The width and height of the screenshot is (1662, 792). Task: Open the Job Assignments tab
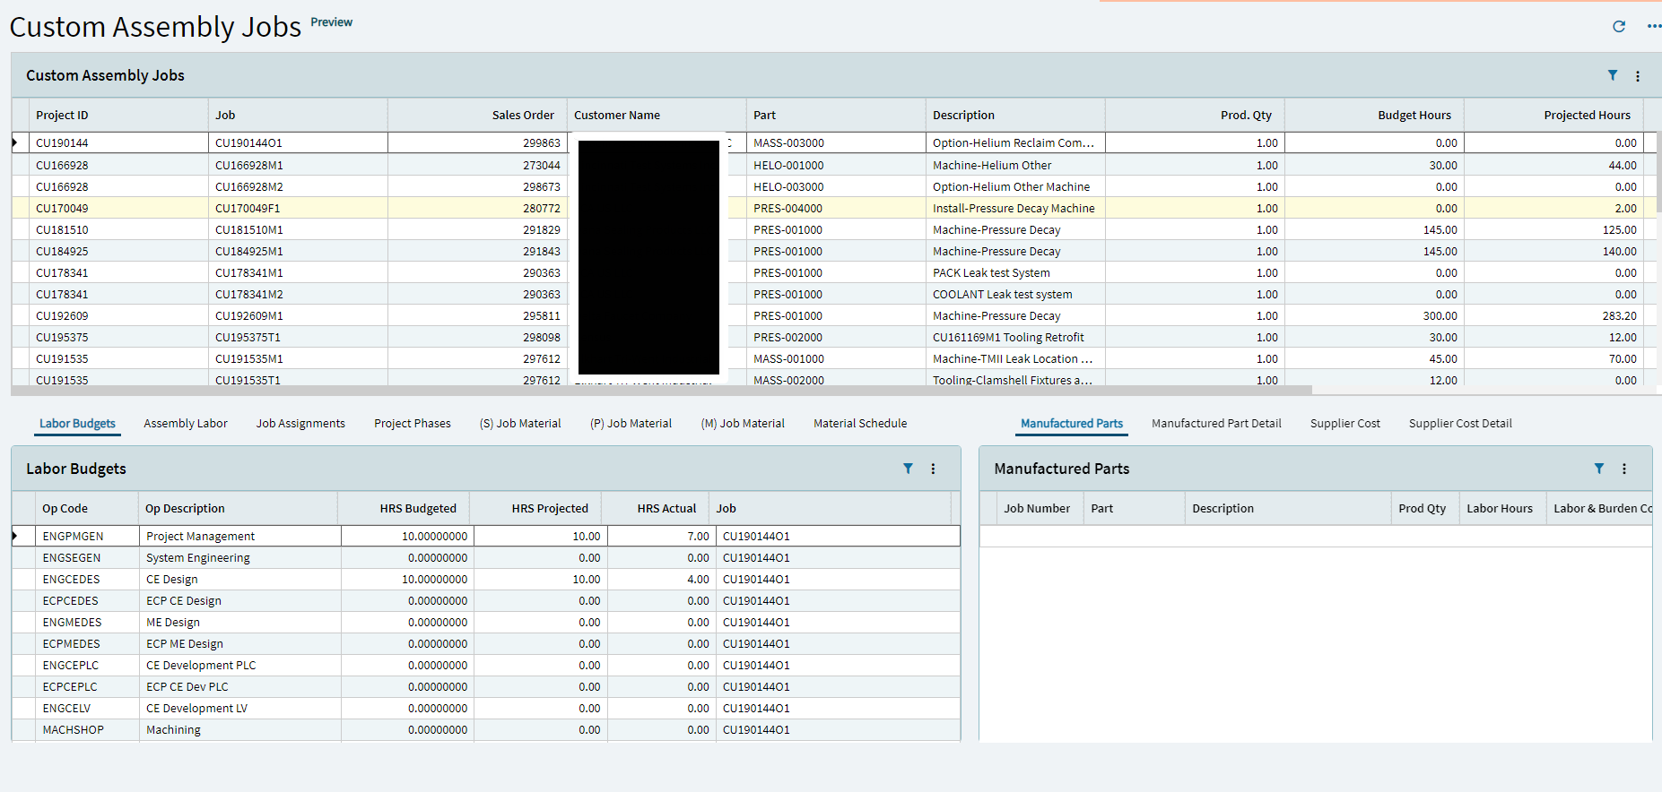[x=300, y=424]
